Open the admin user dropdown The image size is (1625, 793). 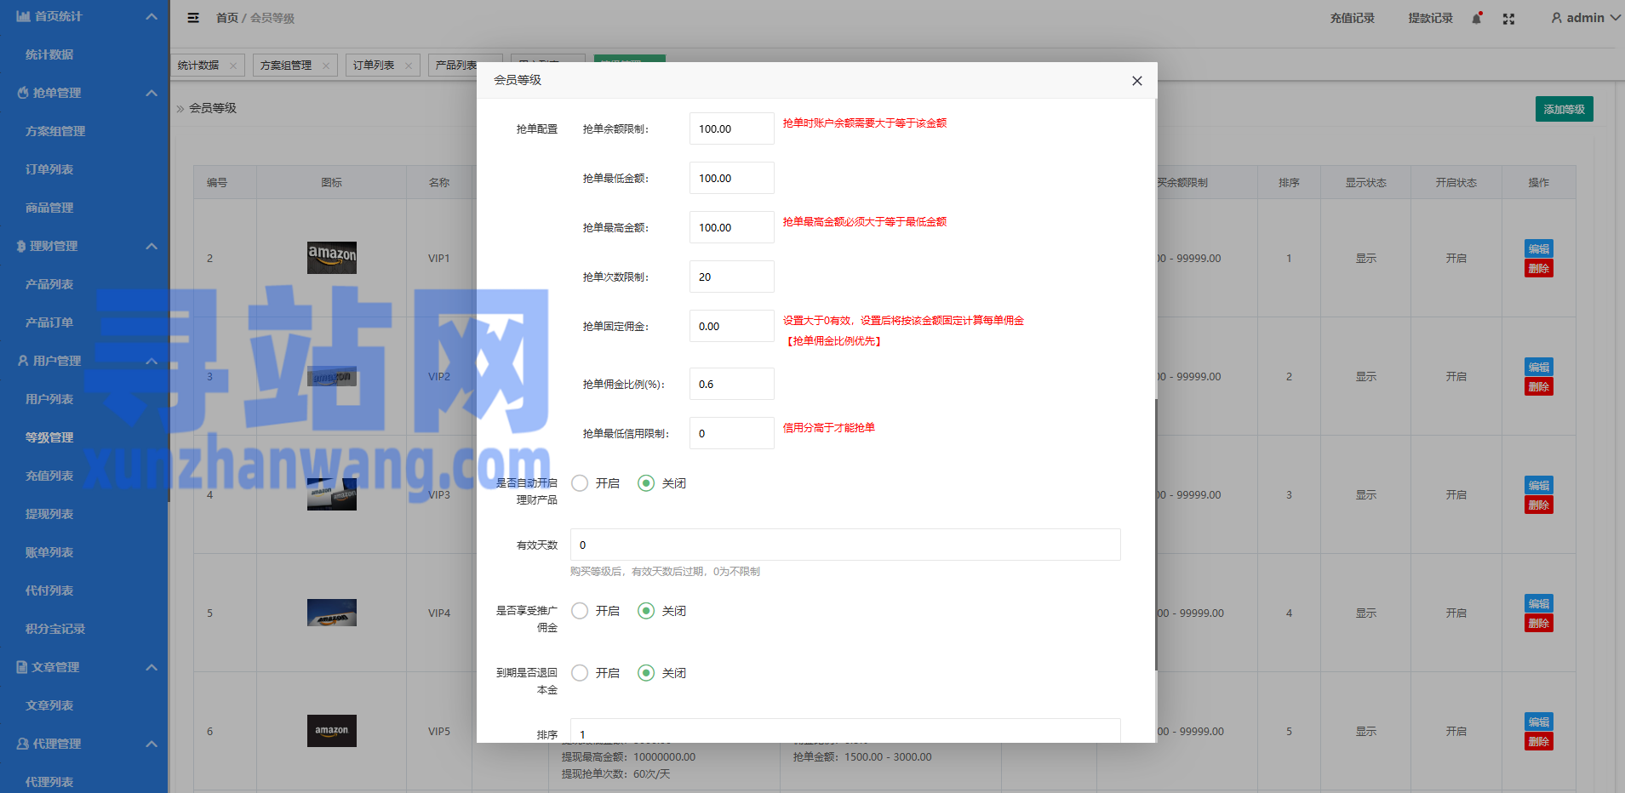click(x=1584, y=18)
